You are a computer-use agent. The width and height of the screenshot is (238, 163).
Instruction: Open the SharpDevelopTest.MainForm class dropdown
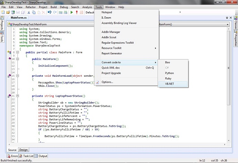(51, 24)
